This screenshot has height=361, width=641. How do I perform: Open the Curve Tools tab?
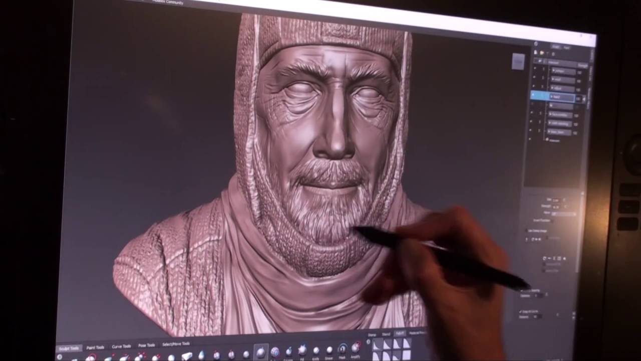point(121,346)
